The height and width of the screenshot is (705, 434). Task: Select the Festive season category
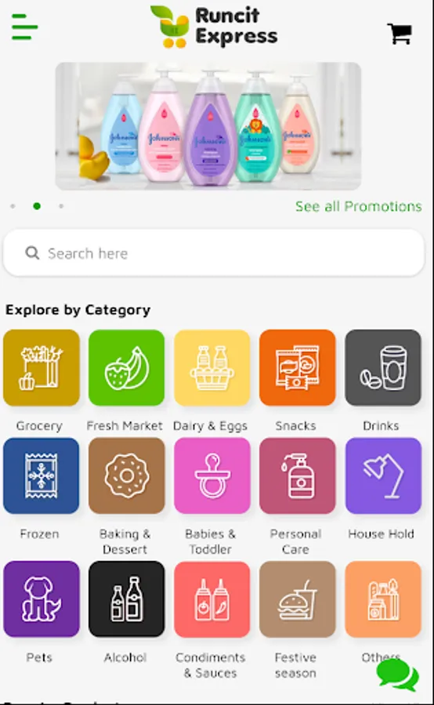[297, 599]
